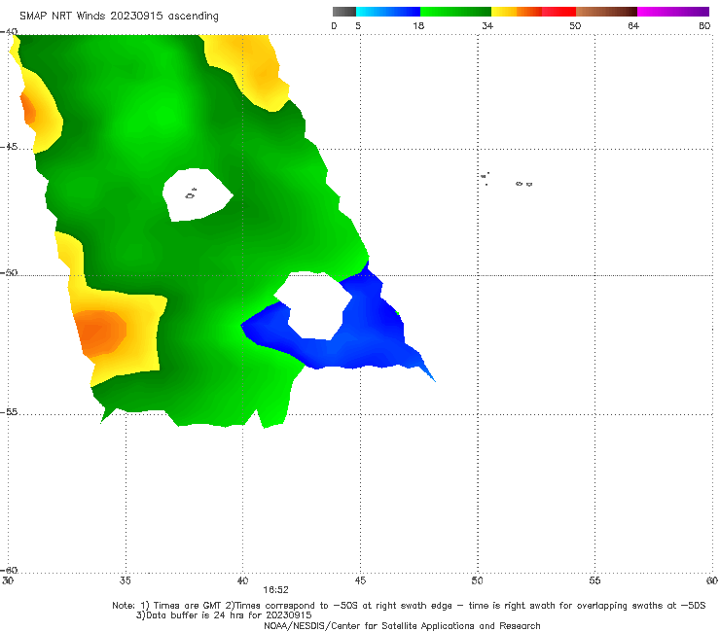720x632 pixels.
Task: Click the red segment of the color bar
Action: pyautogui.click(x=558, y=12)
